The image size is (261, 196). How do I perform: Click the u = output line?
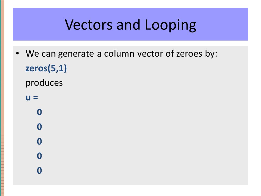[x=32, y=97]
